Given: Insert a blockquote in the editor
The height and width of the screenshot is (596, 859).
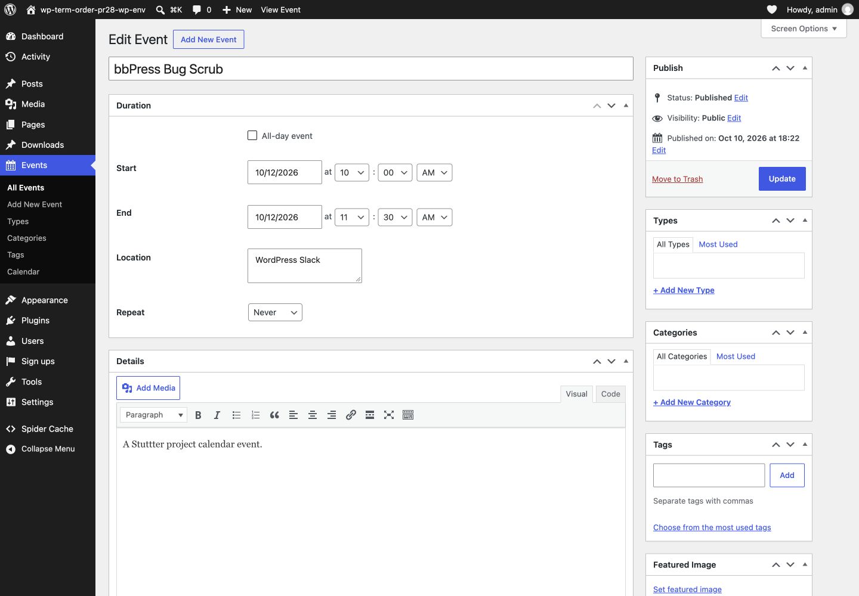Looking at the screenshot, I should click(x=274, y=415).
